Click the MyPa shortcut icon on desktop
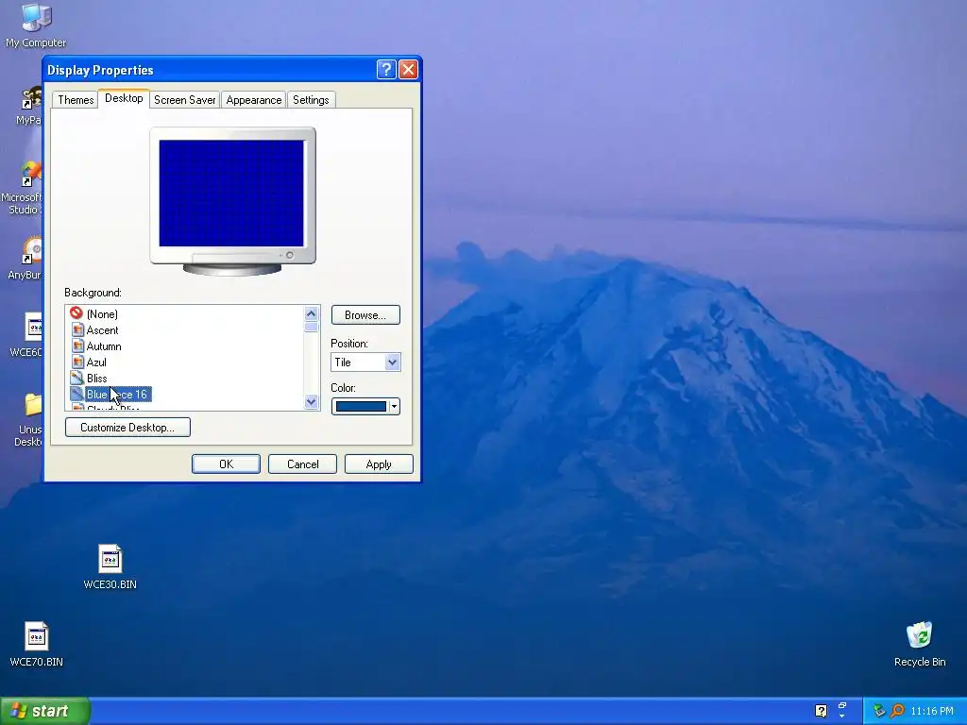Image resolution: width=967 pixels, height=725 pixels. click(32, 98)
